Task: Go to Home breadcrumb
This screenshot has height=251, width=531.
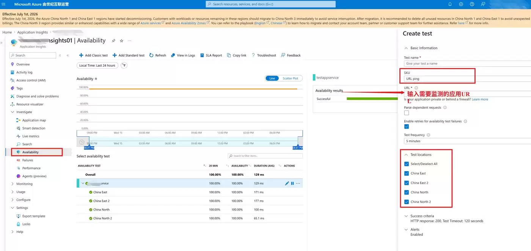Action: (7, 32)
